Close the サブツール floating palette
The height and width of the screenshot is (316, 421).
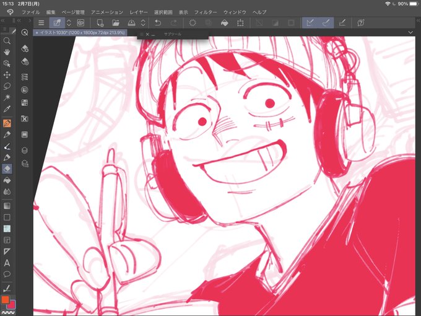pos(147,34)
